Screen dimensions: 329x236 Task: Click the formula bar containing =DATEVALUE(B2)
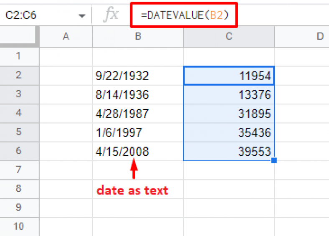click(x=230, y=15)
